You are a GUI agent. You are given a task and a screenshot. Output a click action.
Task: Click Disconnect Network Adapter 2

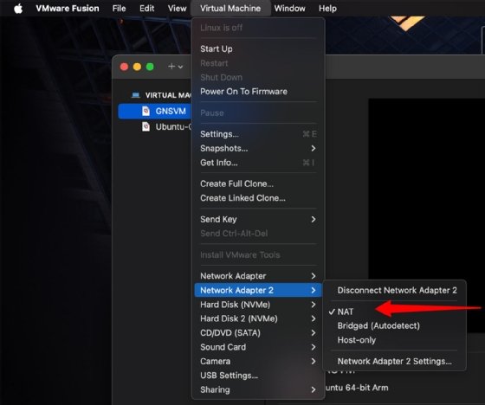[394, 290]
